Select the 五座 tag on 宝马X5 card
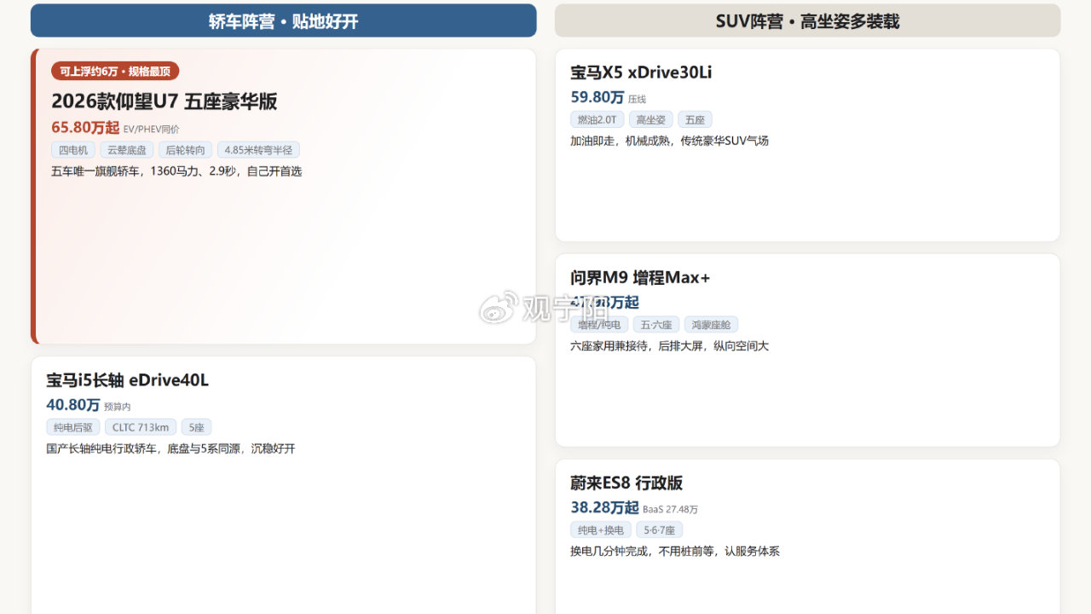This screenshot has height=614, width=1091. 695,119
